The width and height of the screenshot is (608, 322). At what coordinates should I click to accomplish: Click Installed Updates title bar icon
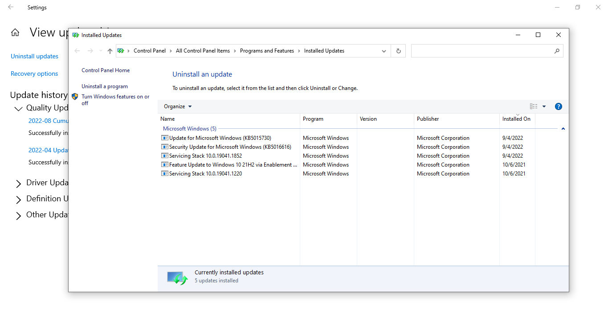[76, 35]
